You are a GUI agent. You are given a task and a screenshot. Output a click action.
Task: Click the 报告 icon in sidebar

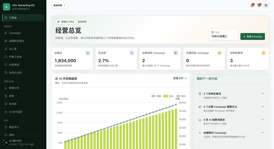click(6, 96)
